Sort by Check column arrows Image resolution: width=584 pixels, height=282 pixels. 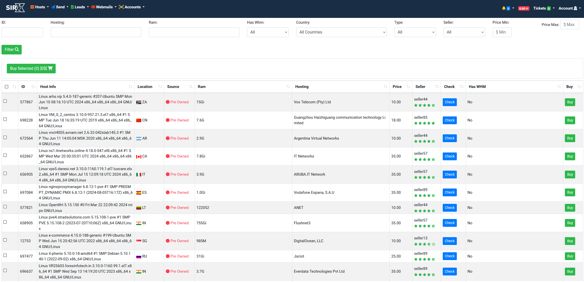tap(462, 87)
